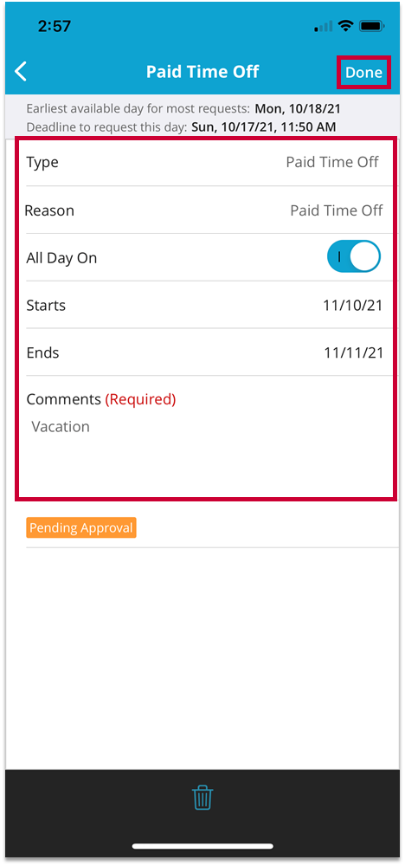
Task: Tap the home indicator bar at bottom
Action: click(x=202, y=846)
